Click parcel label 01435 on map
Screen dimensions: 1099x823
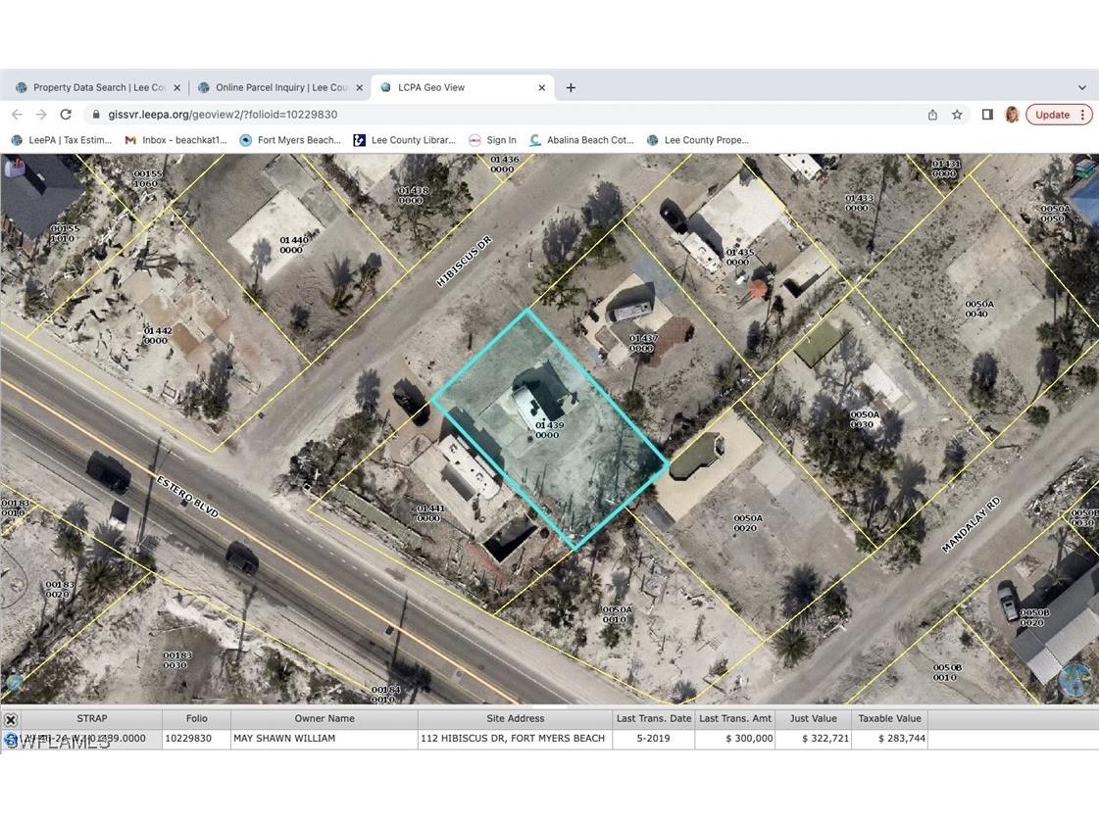point(739,257)
